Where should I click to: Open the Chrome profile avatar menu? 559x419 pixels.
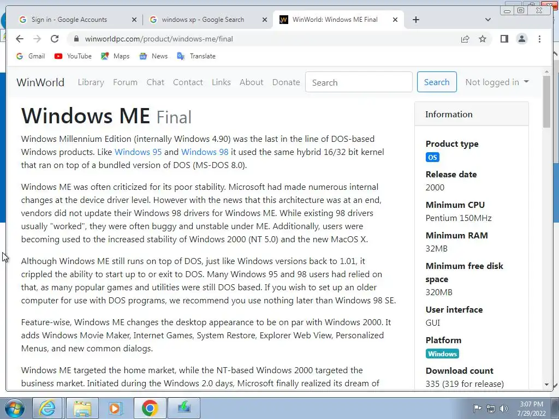tap(522, 39)
